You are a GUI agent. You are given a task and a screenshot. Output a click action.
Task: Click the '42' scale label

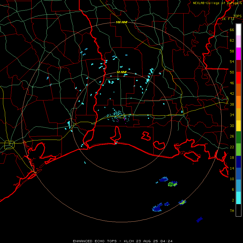(232, 93)
